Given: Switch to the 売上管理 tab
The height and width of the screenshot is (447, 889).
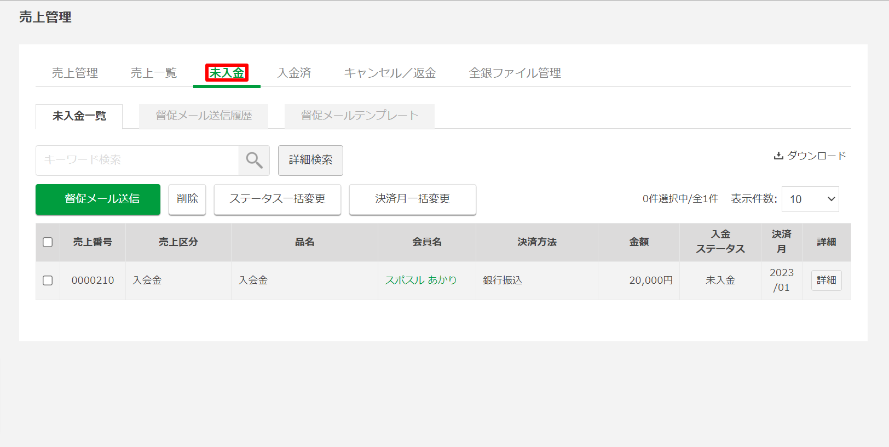Looking at the screenshot, I should [75, 73].
